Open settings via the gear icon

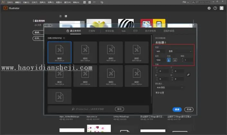209,8
